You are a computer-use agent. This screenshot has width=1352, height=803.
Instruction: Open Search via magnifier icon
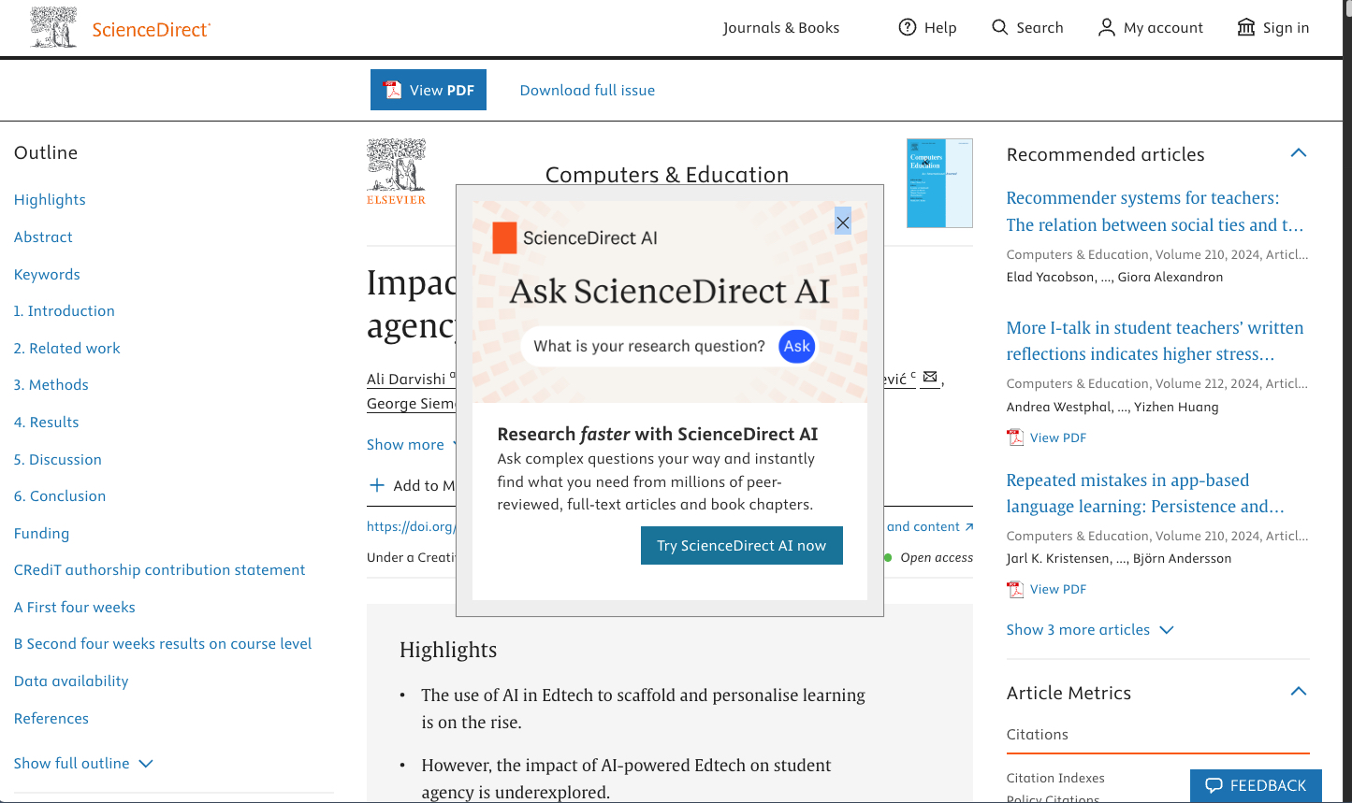pos(1000,28)
